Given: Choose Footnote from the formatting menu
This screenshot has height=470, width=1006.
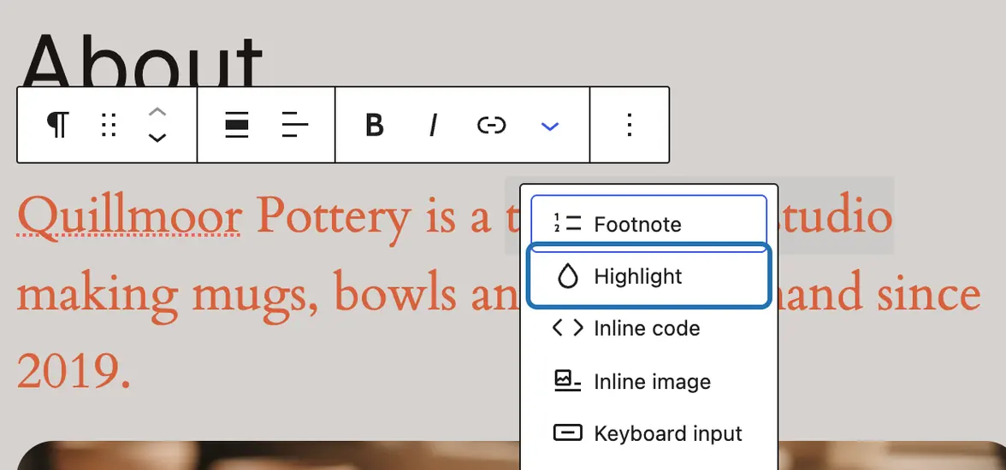Looking at the screenshot, I should [648, 224].
